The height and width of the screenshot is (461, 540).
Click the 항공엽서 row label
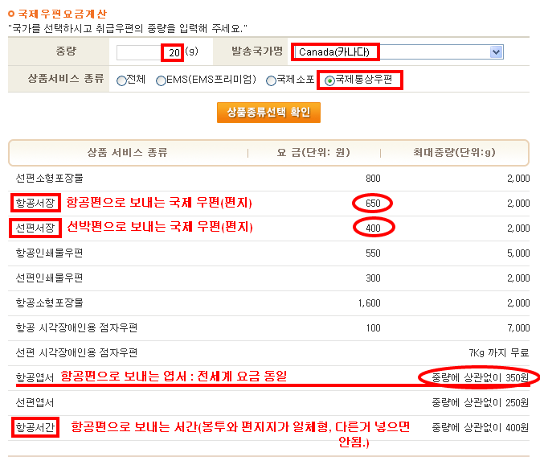[x=35, y=377]
